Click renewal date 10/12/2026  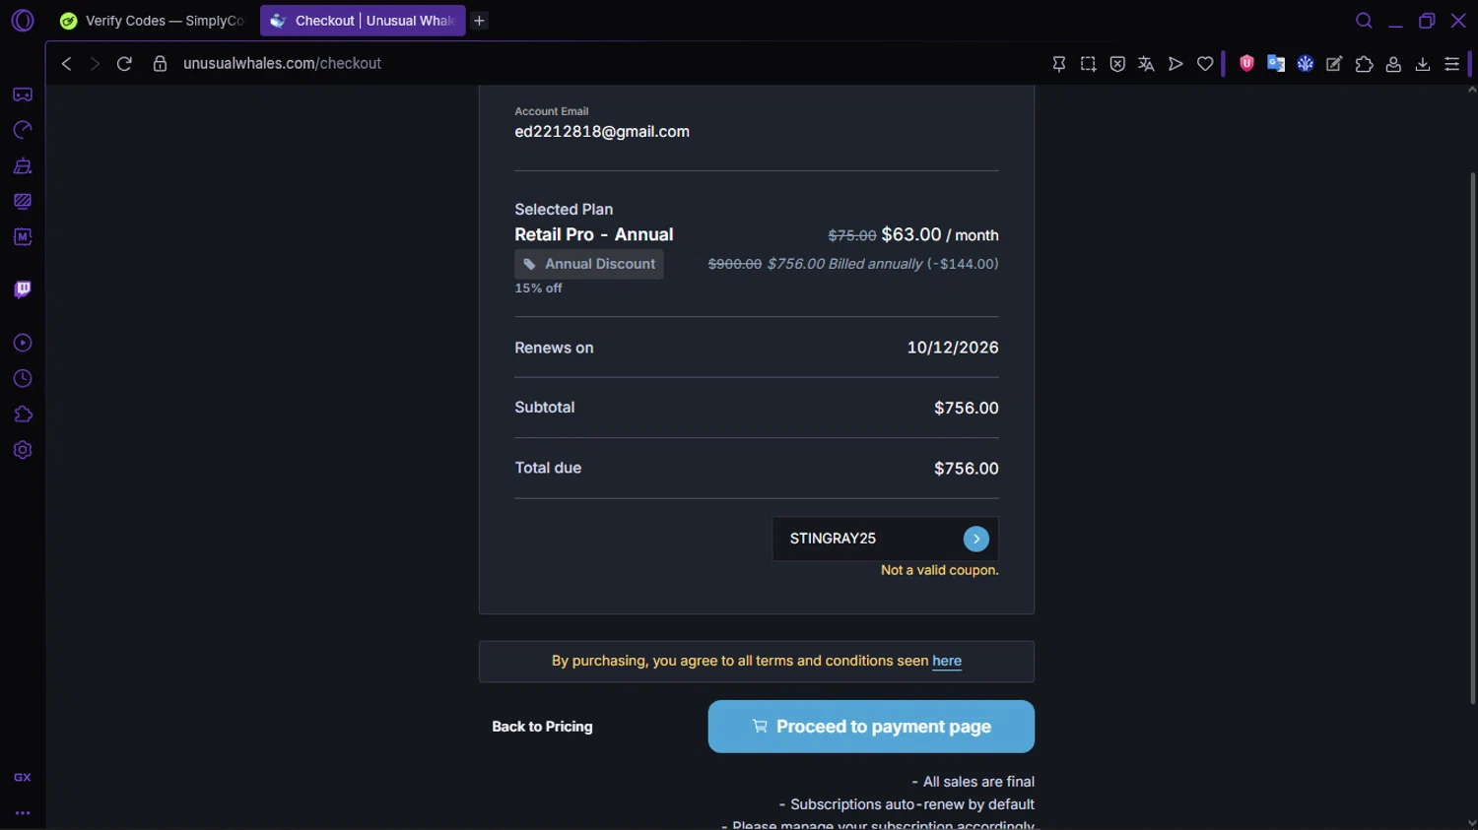953,348
